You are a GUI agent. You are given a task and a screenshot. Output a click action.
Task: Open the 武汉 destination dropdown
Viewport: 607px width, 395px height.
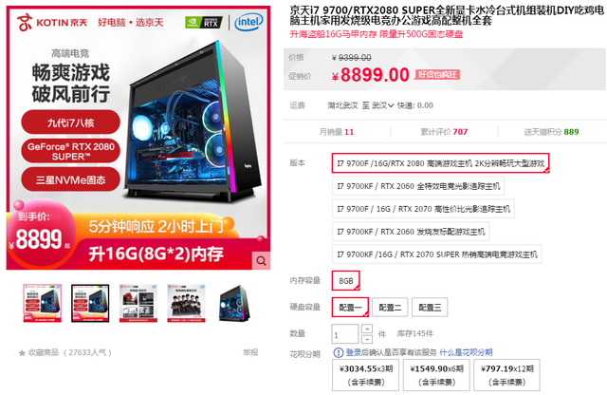[383, 105]
